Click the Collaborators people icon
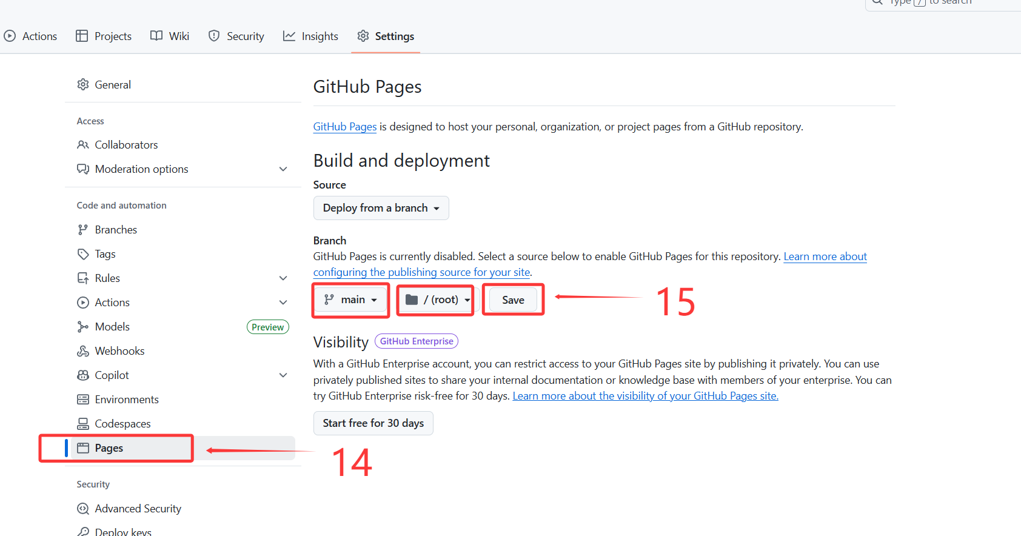This screenshot has width=1021, height=536. (x=83, y=145)
